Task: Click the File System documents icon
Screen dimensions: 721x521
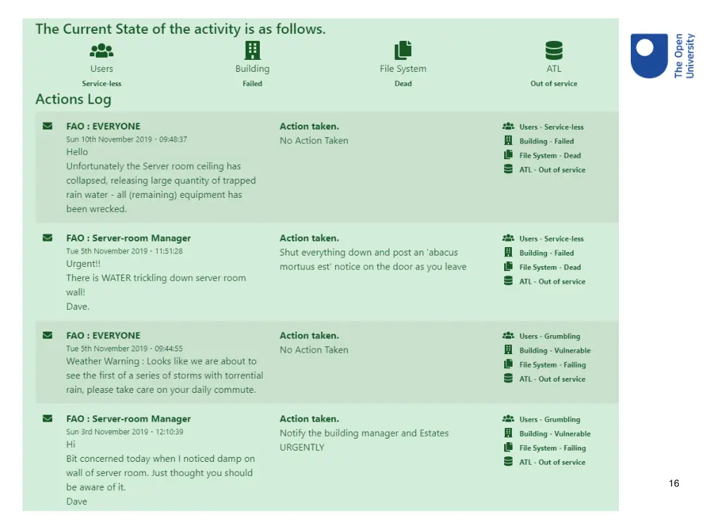Action: point(403,51)
